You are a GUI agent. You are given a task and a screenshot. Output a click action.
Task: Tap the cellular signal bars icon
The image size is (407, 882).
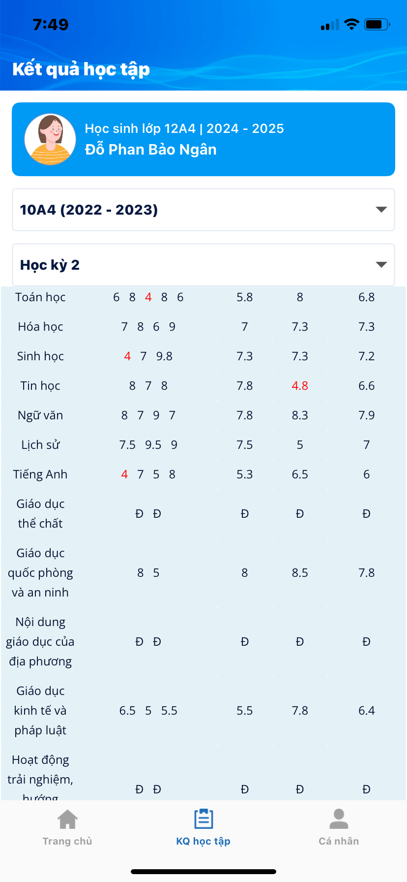(330, 25)
